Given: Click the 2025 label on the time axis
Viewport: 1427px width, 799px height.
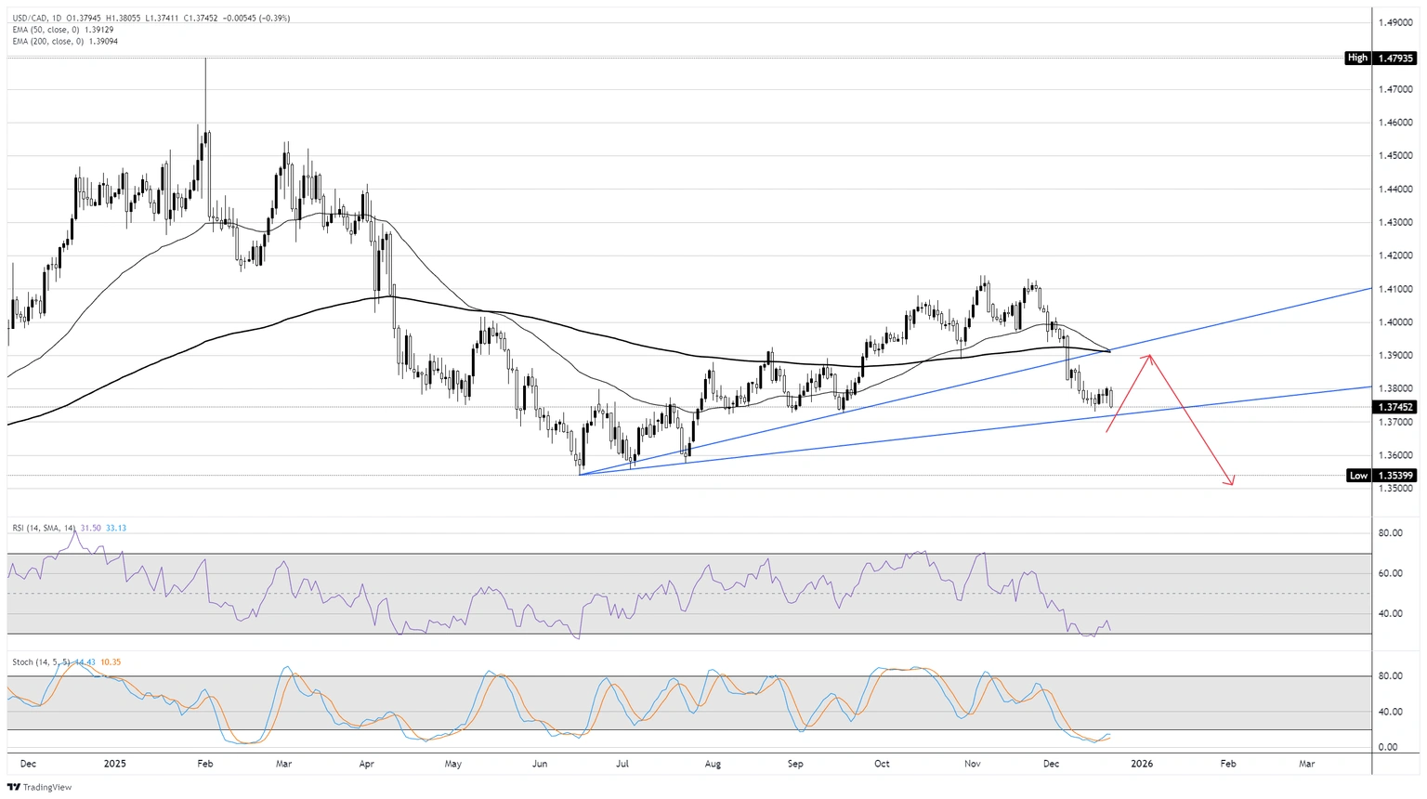Looking at the screenshot, I should coord(114,763).
